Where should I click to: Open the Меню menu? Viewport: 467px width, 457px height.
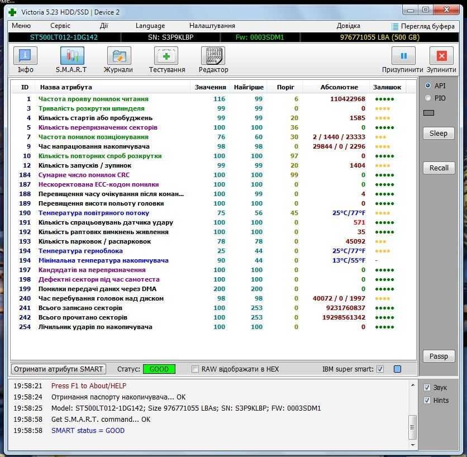[x=21, y=26]
